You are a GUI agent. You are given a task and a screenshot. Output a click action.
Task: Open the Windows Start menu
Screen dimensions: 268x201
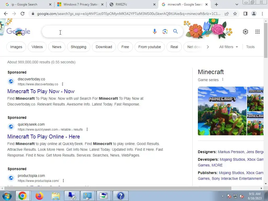pos(7,196)
